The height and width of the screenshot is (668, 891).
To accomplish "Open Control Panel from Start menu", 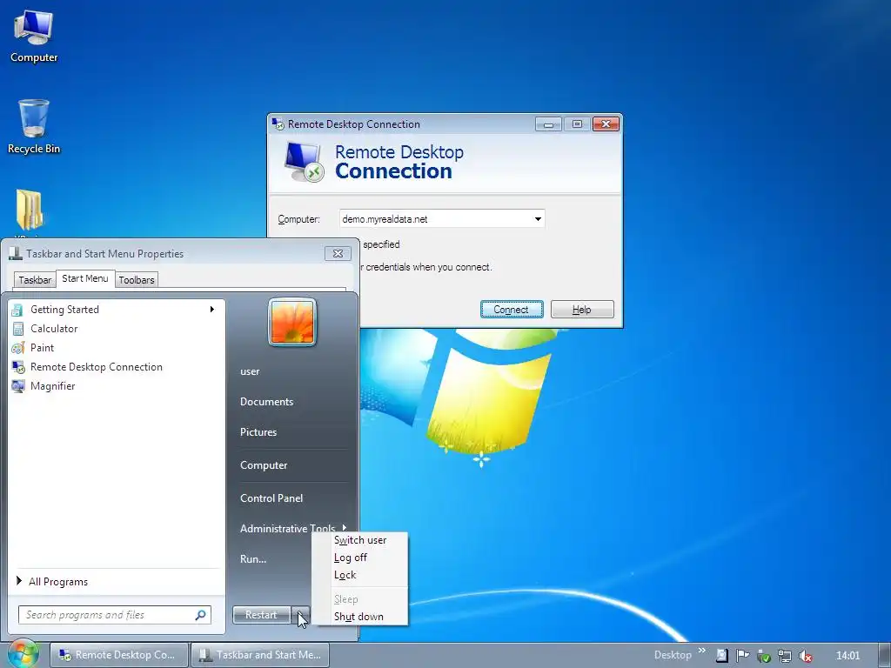I will click(x=271, y=498).
